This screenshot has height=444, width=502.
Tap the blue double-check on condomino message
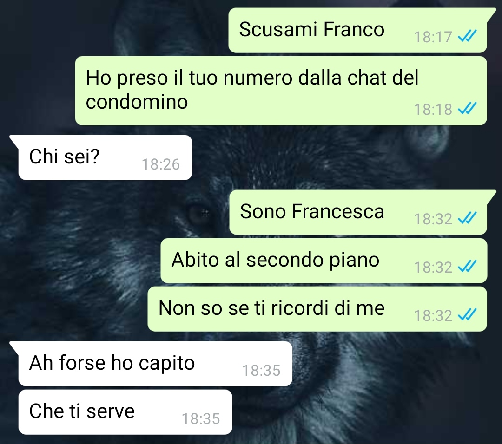pyautogui.click(x=467, y=109)
